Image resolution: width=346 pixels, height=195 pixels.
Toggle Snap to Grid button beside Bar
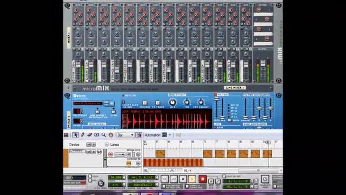[x=138, y=135]
